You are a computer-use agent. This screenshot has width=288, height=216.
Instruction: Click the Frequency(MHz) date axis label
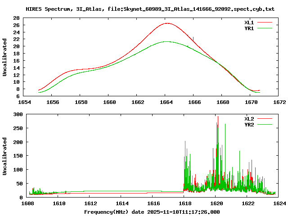(x=152, y=211)
